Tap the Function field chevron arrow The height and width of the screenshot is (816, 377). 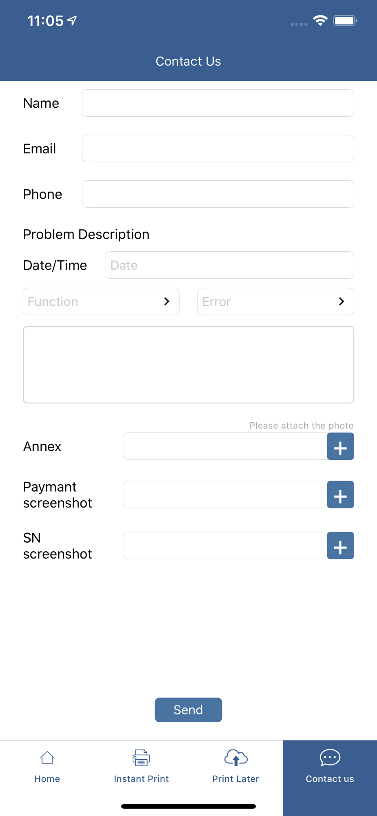coord(166,302)
